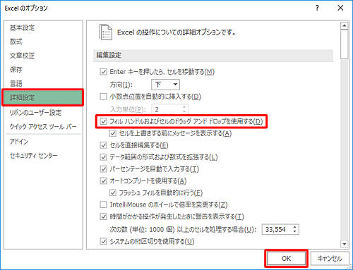Screen dimensions: 353x270
Task: Confirm settings with the OK button
Action: 286,259
